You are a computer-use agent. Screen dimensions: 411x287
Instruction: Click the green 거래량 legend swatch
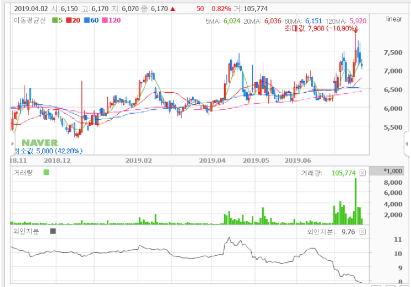[x=46, y=172]
